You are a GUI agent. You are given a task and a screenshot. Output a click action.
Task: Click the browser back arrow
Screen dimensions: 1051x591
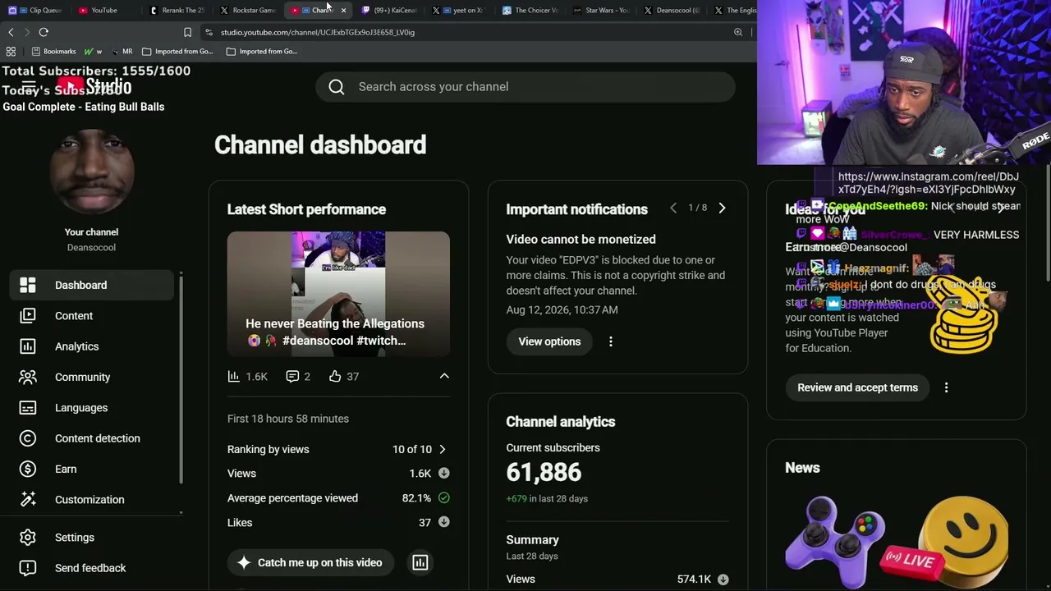[x=11, y=32]
